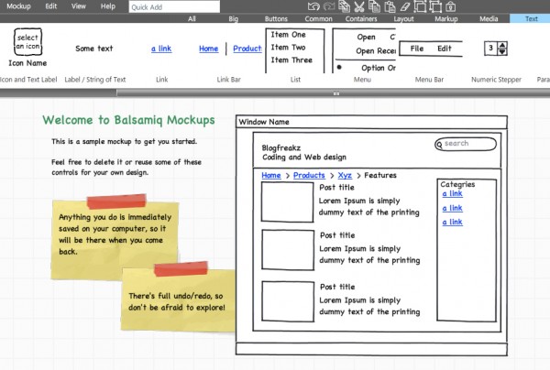550x370 pixels.
Task: Select the 'This is a sample mockup' text
Action: pos(124,141)
